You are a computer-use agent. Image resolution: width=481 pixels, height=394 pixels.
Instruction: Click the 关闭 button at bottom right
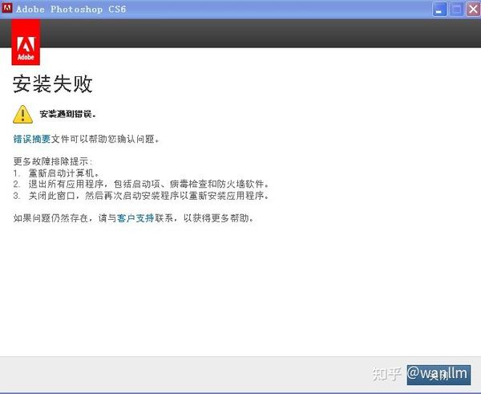pyautogui.click(x=439, y=375)
